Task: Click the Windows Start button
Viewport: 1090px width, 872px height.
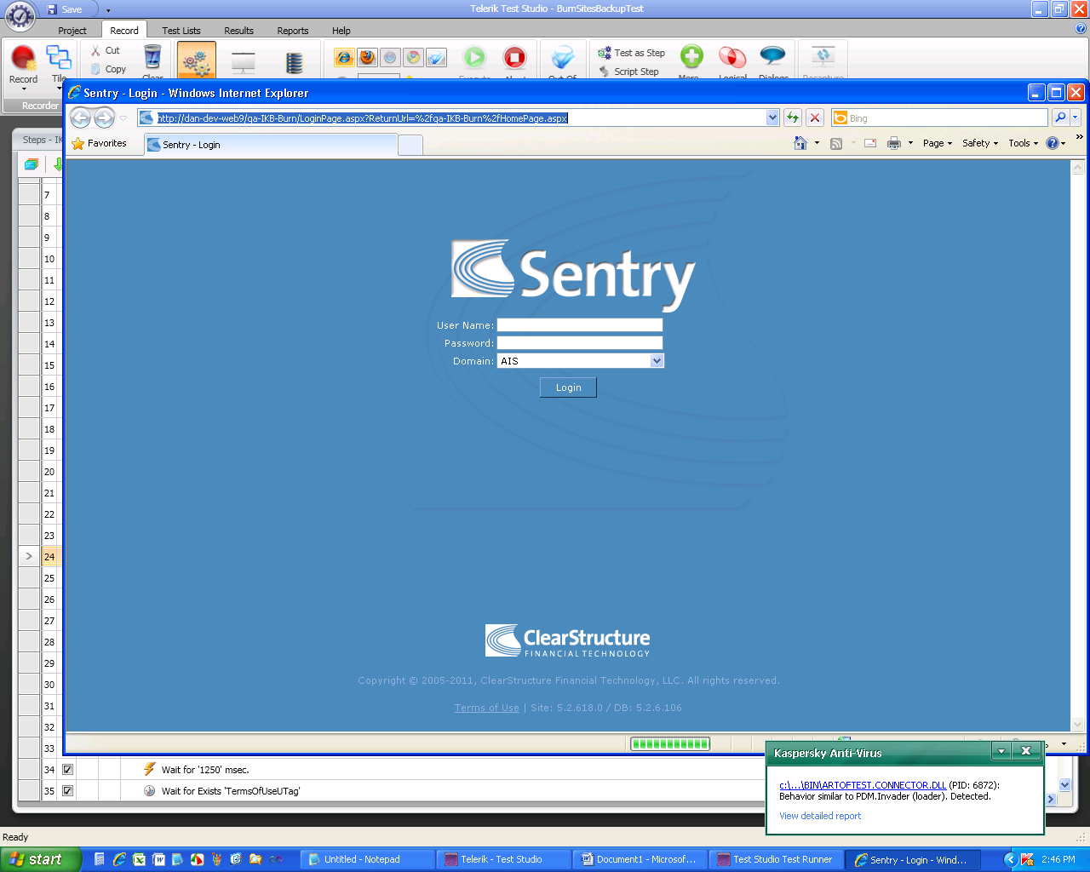Action: click(x=41, y=859)
